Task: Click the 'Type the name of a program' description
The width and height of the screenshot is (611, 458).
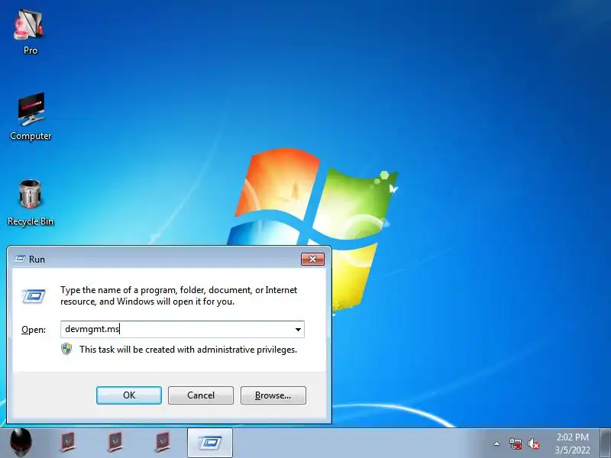Action: coord(179,295)
